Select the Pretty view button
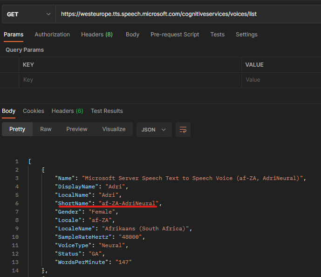321x277 pixels. click(17, 129)
